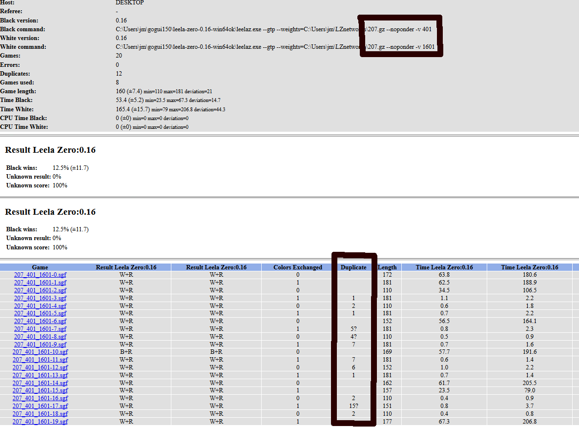Screen dimensions: 579x427
Task: Click the Game column header
Action: pos(40,267)
